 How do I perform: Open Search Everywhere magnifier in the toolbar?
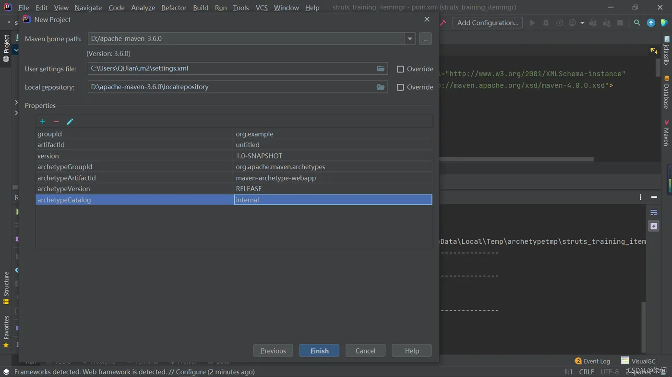(637, 23)
